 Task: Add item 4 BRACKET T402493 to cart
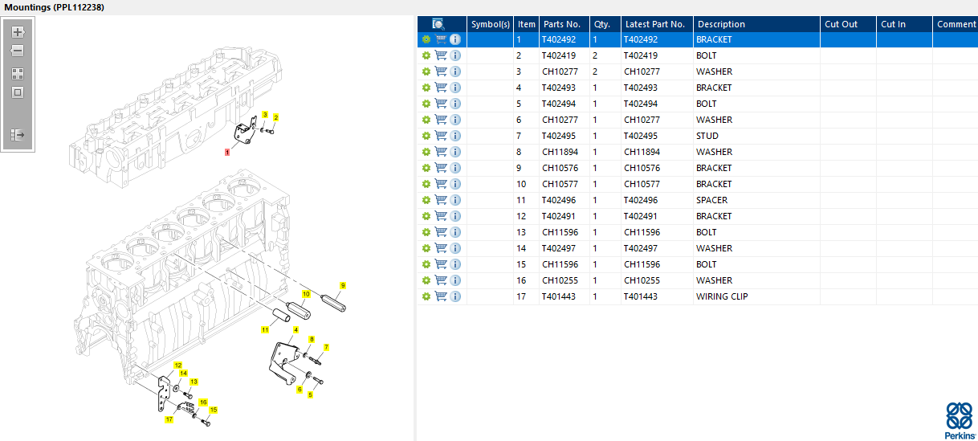441,88
